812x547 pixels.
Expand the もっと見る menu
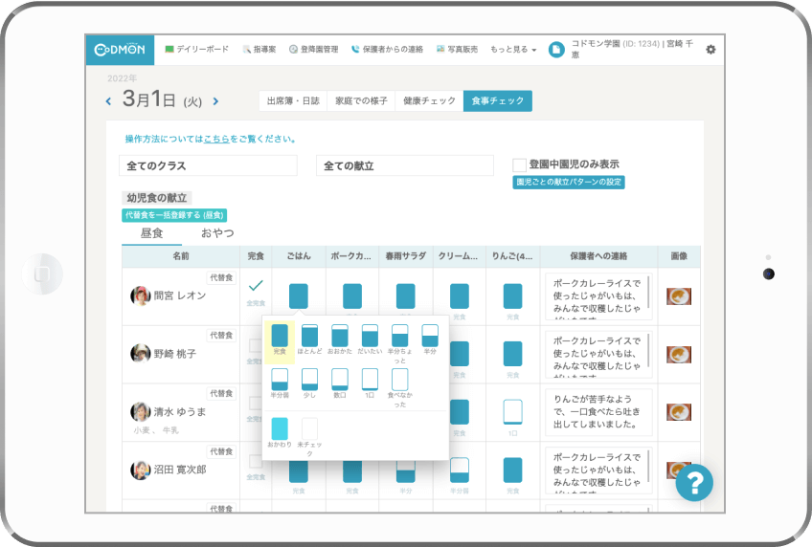512,50
